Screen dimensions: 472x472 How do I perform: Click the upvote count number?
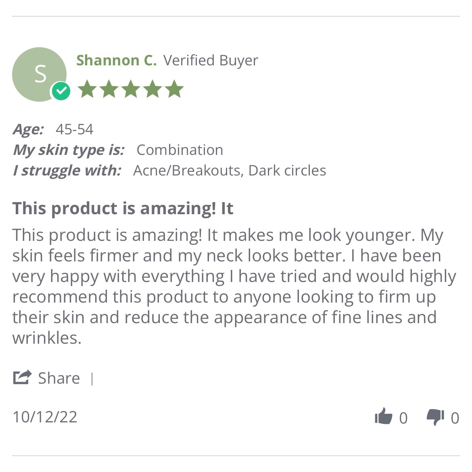403,418
